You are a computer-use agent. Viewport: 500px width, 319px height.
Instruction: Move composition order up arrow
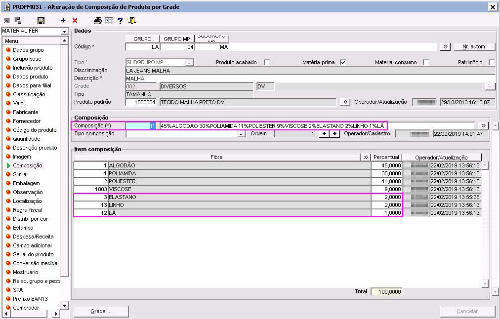click(324, 134)
